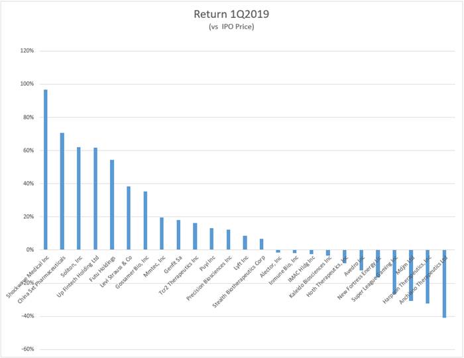Click the 'Gossamer Bio, Inc' label
464x358 pixels.
tap(132, 272)
